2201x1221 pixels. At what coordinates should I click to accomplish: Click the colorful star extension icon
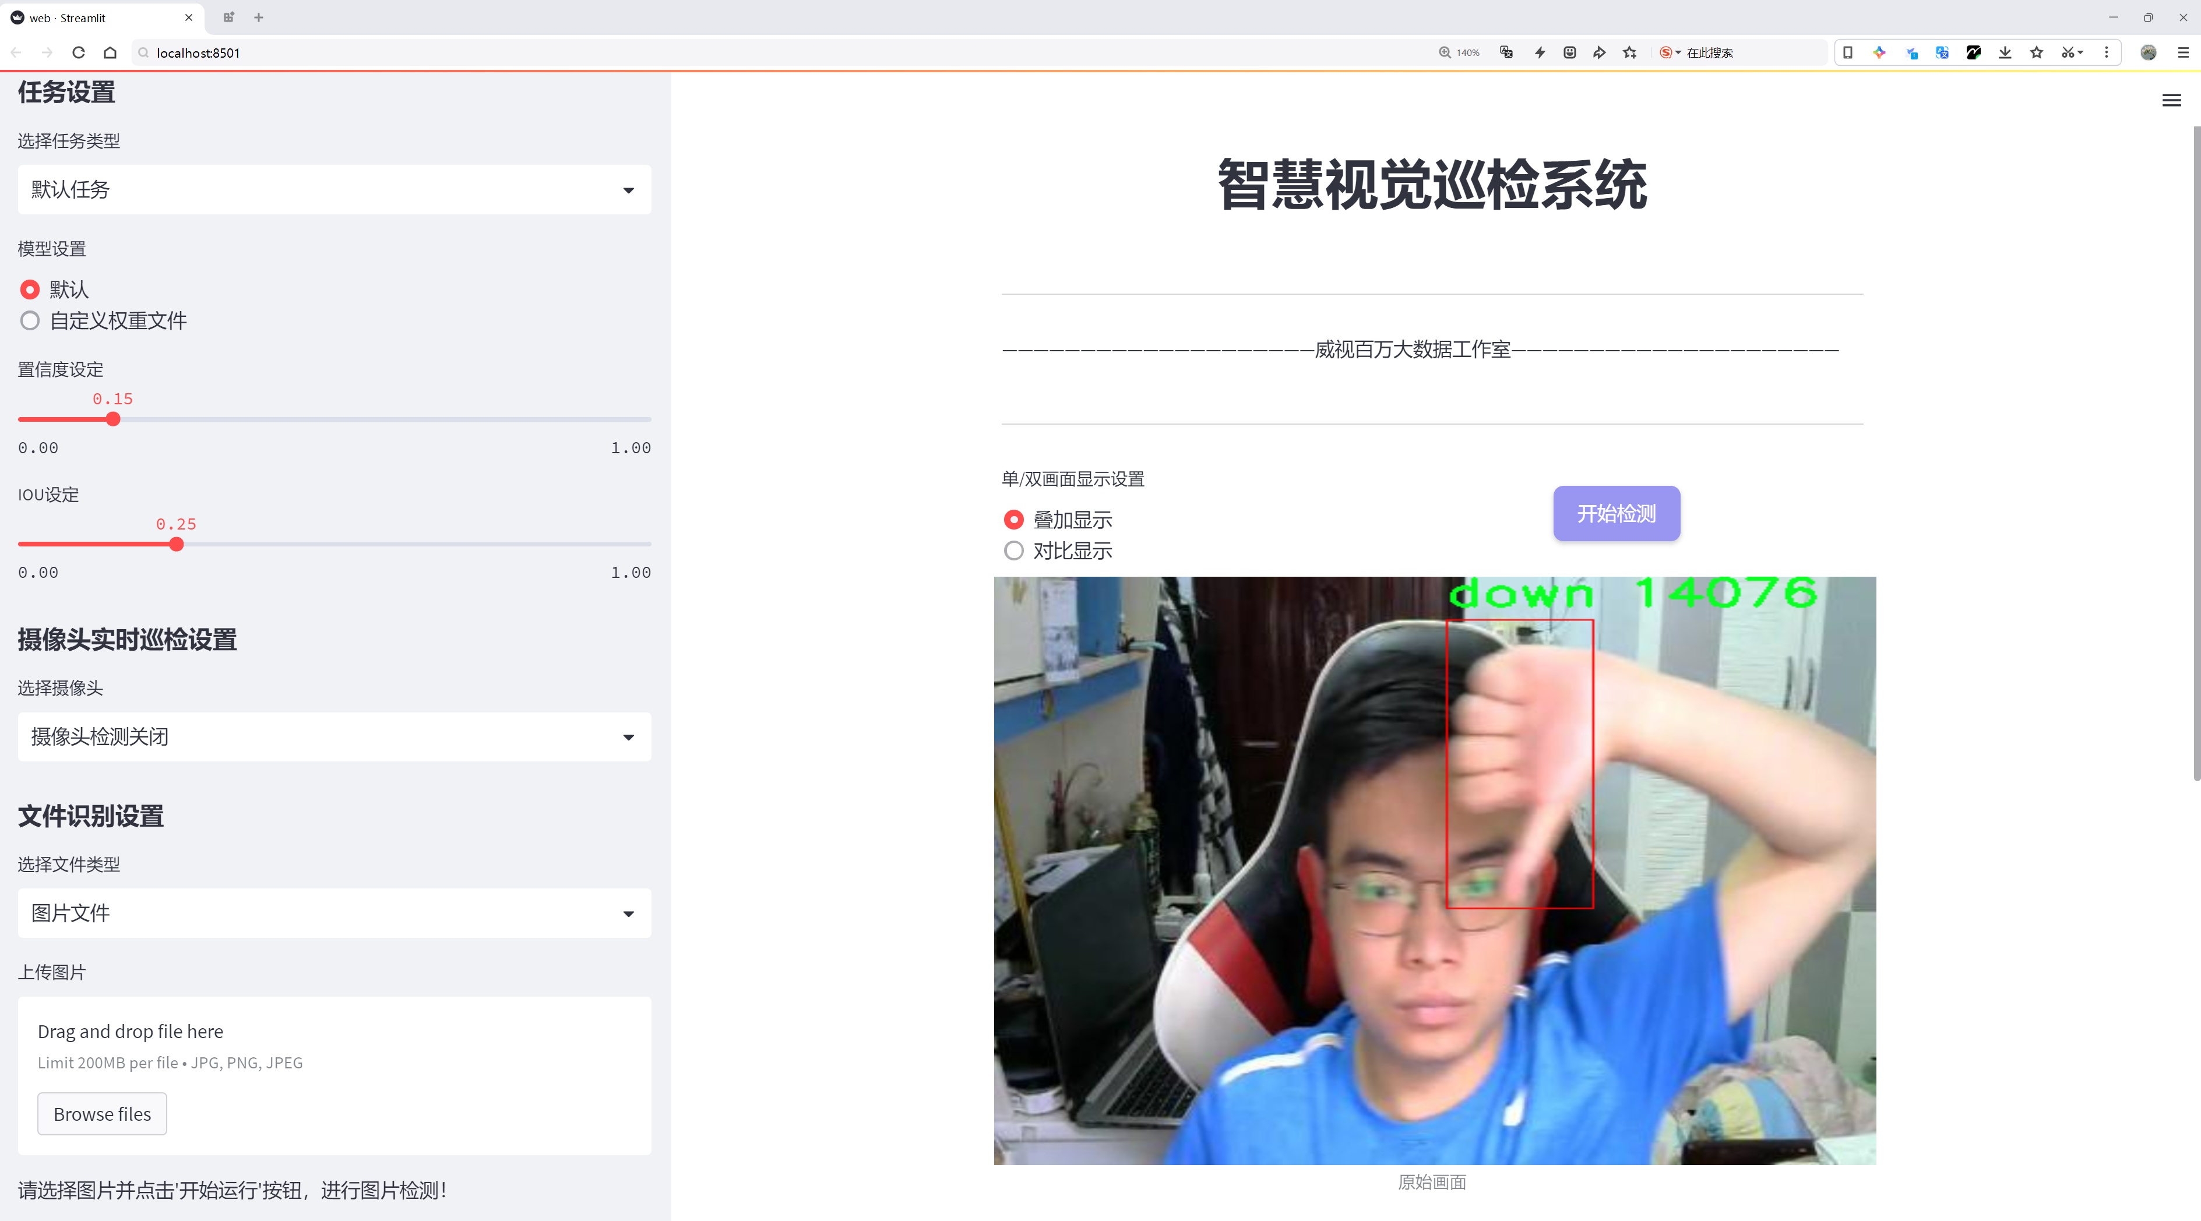pyautogui.click(x=1879, y=53)
